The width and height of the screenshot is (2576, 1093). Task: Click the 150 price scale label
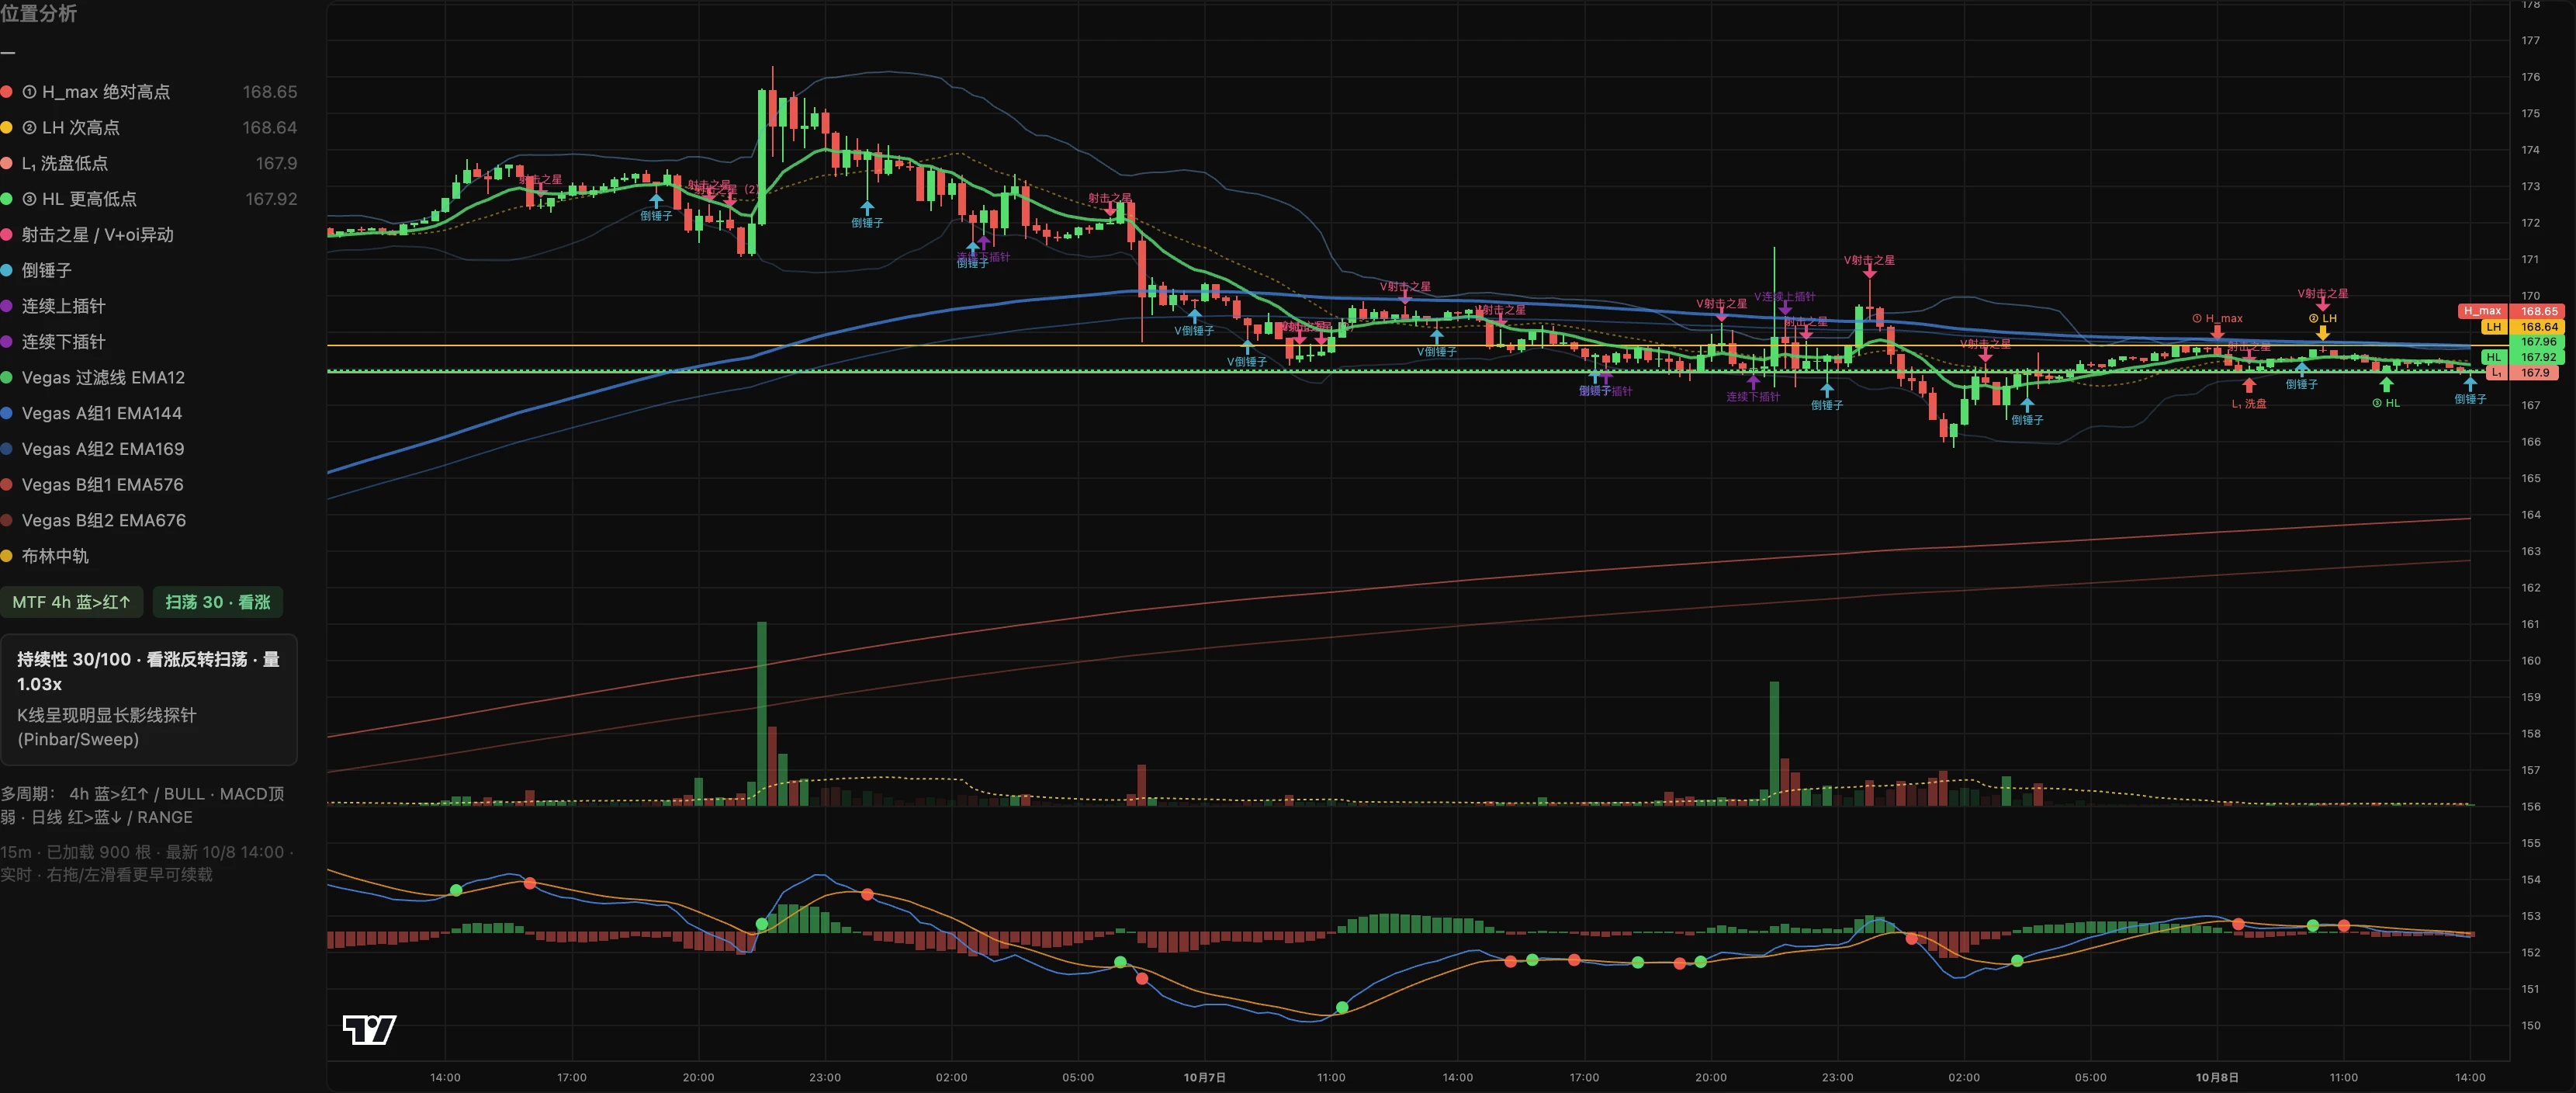(x=2531, y=1026)
